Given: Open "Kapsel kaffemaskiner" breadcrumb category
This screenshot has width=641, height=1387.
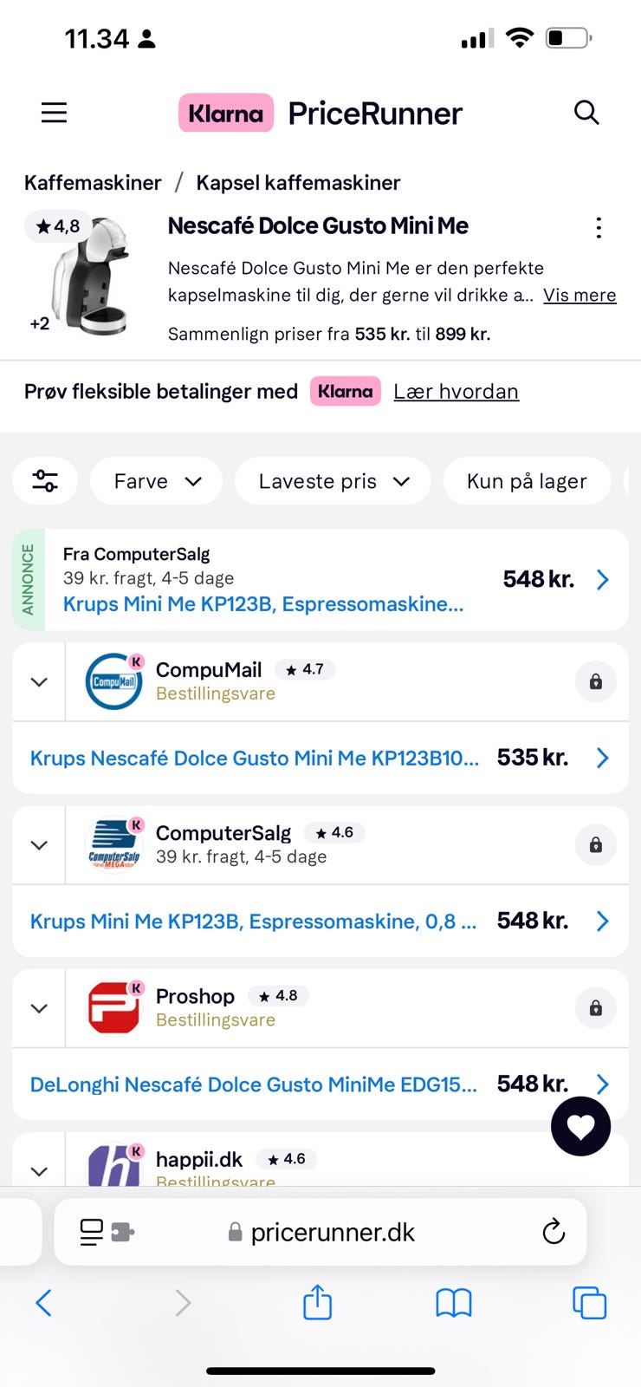Looking at the screenshot, I should click(298, 183).
